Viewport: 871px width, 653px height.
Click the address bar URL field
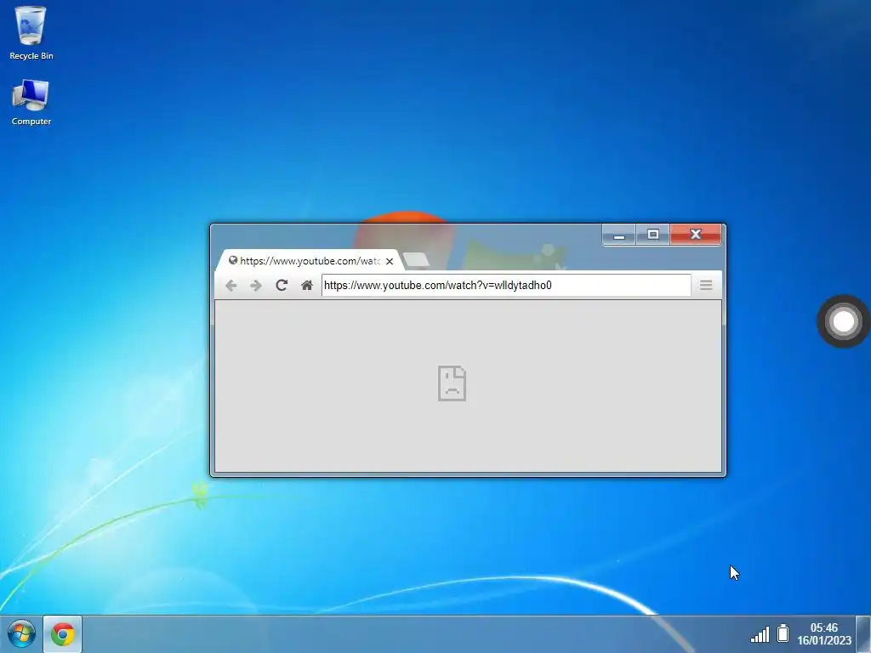(x=506, y=286)
